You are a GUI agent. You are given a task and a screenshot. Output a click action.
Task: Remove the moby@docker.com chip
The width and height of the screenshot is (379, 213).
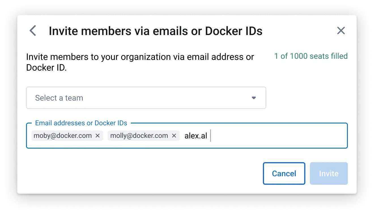97,136
